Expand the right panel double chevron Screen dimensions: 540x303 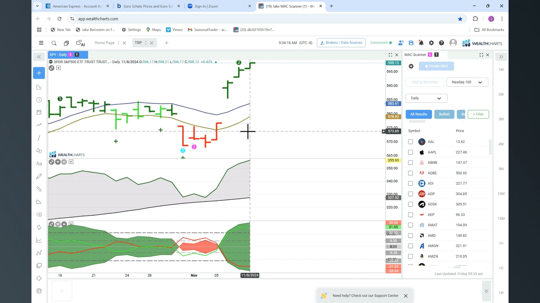point(501,57)
